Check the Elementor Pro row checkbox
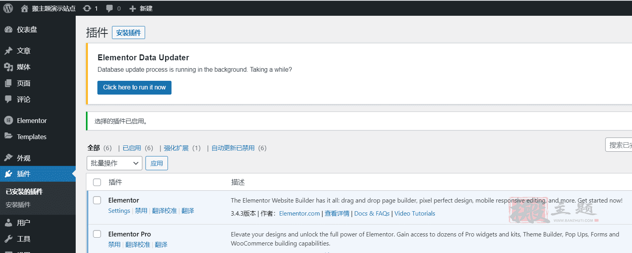 97,234
